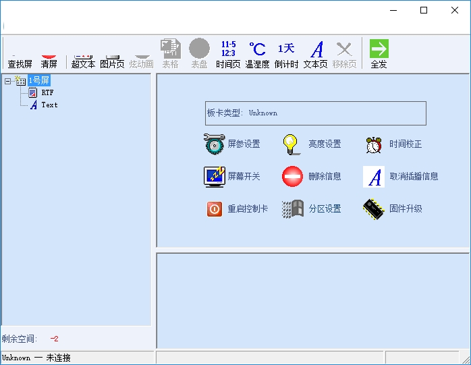The image size is (471, 365).
Task: Select the RTF tree item
Action: click(x=47, y=92)
